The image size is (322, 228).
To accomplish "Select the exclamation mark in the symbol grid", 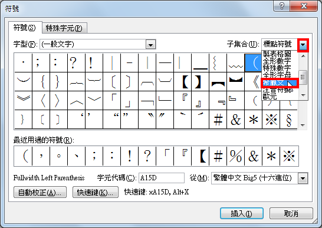I will pos(94,62).
